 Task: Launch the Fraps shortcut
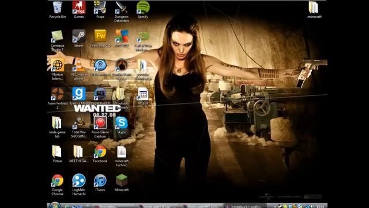[x=100, y=8]
